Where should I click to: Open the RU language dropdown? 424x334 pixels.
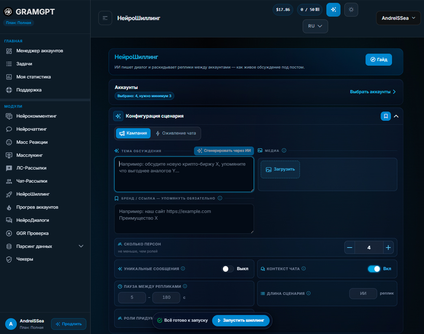[x=315, y=26]
